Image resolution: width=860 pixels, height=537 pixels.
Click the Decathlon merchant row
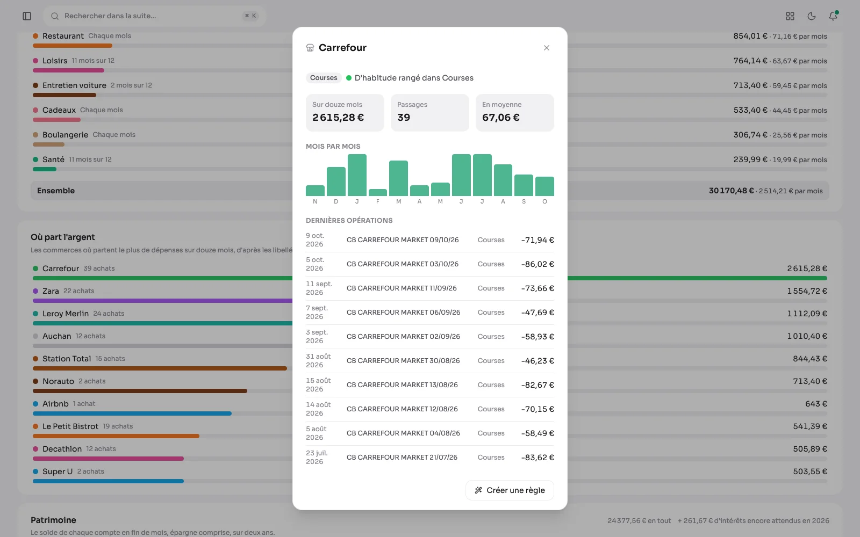tap(430, 452)
